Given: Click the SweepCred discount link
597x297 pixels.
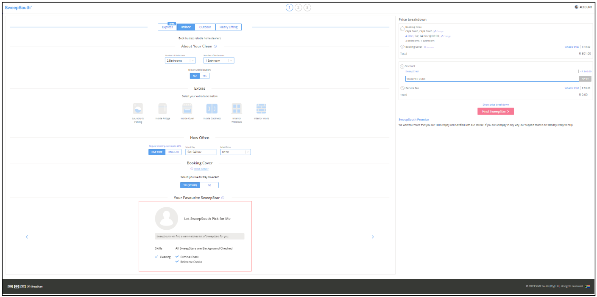Looking at the screenshot, I should pyautogui.click(x=412, y=71).
